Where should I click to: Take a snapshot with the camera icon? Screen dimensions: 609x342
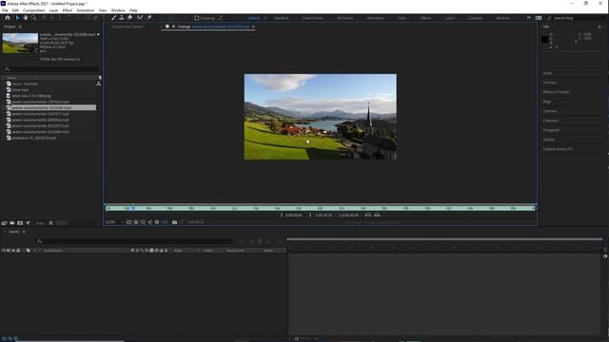(174, 222)
